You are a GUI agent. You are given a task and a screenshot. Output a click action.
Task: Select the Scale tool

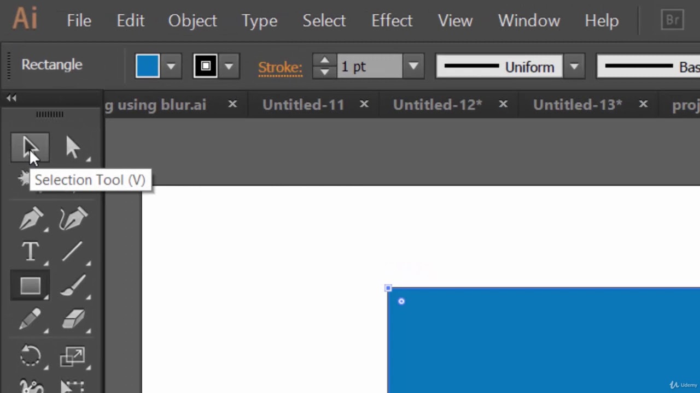tap(73, 356)
